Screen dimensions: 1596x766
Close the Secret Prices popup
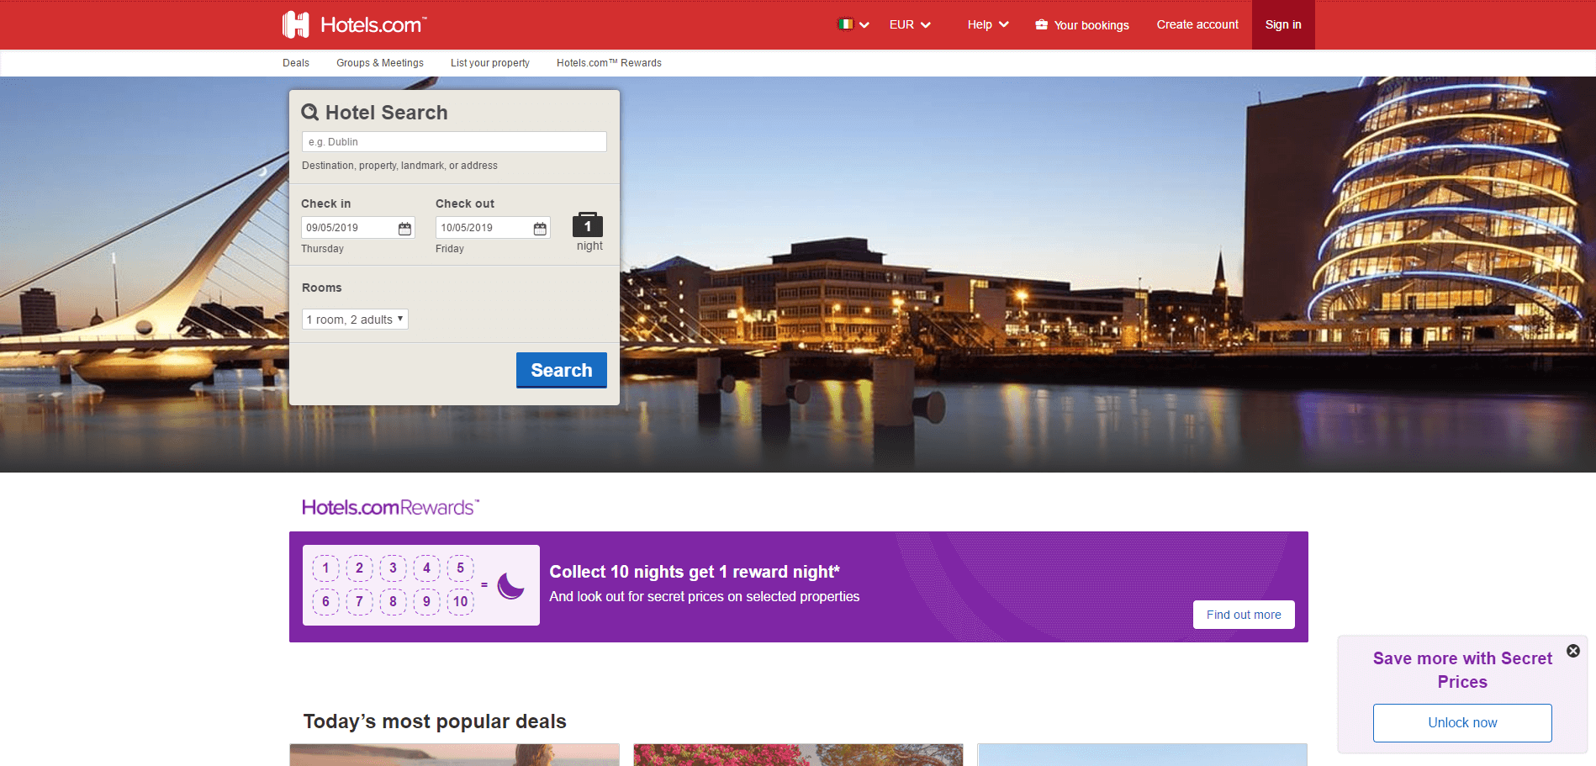[1573, 651]
